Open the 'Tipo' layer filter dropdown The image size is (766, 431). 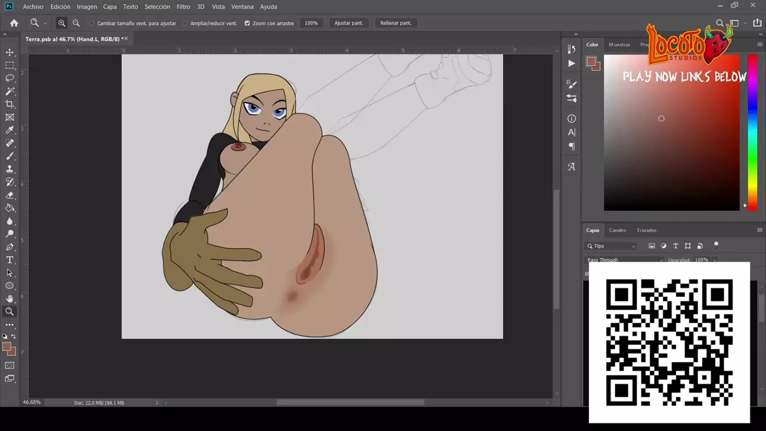tap(610, 246)
